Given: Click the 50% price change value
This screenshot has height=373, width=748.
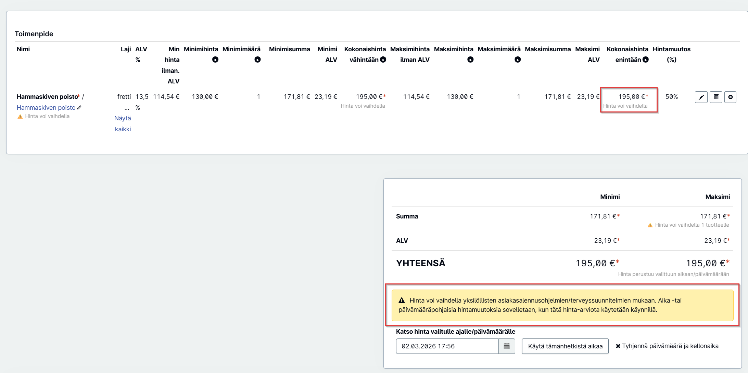Looking at the screenshot, I should [x=671, y=97].
